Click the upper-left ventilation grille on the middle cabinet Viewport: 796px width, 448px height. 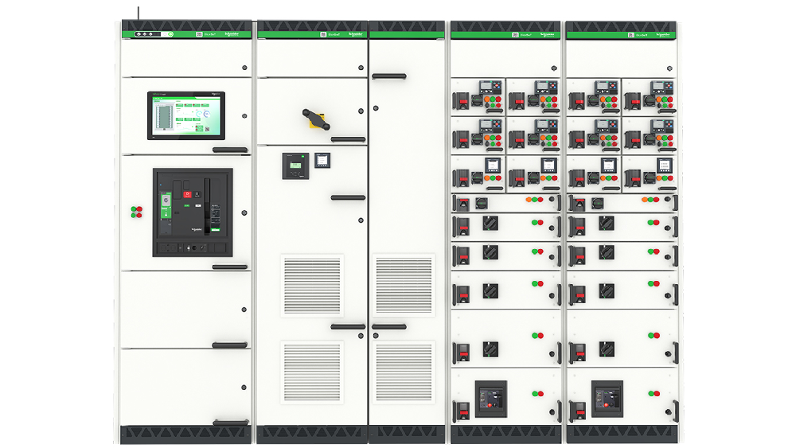(311, 286)
